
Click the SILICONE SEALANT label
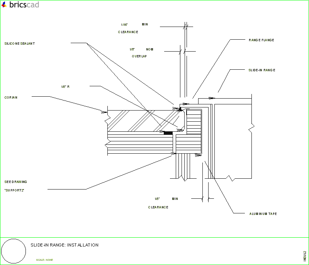pos(19,44)
